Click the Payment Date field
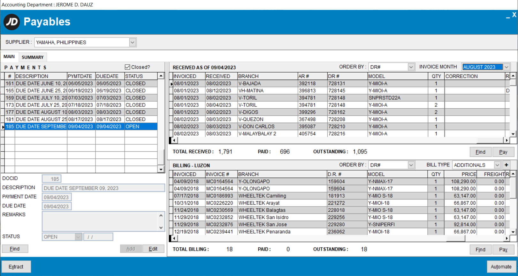Screen dimensions: 518x276 point(57,197)
